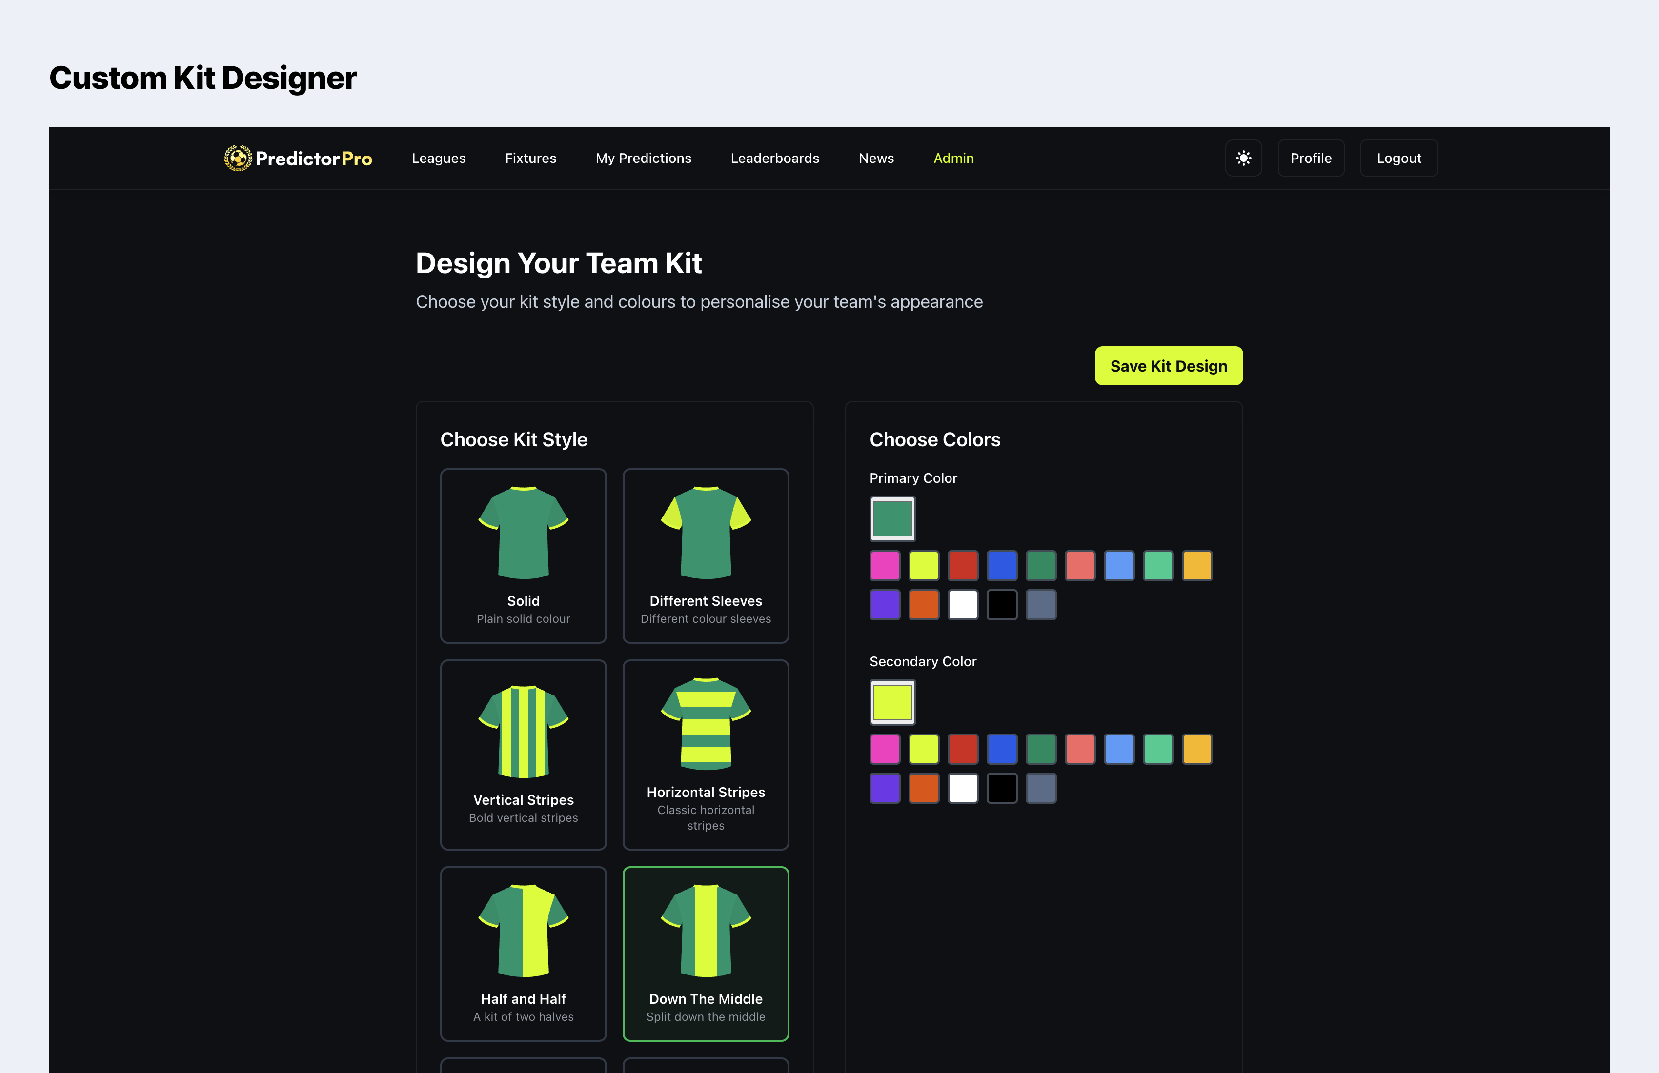
Task: Open the Profile button
Action: click(x=1311, y=158)
